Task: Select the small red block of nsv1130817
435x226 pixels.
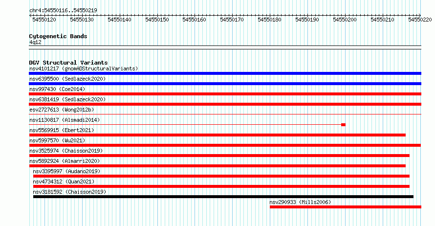Action: point(343,125)
